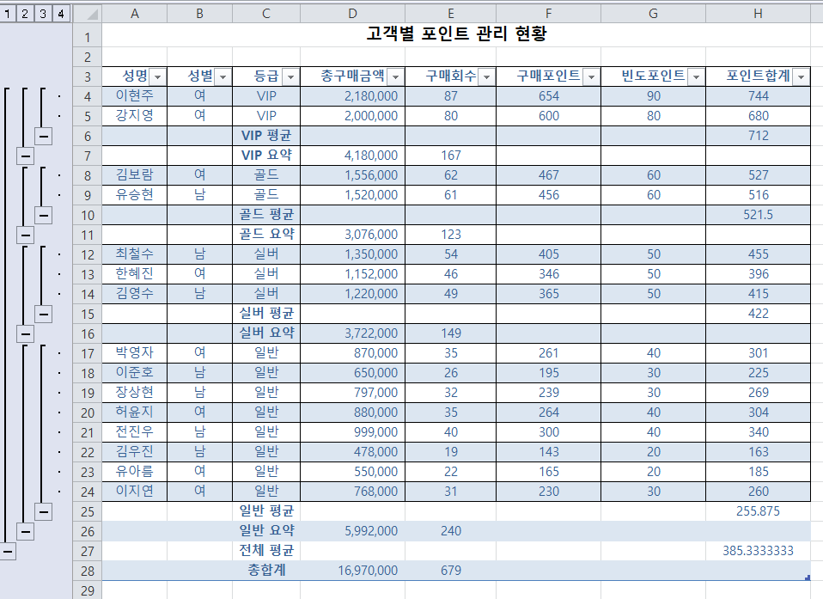This screenshot has width=823, height=599.
Task: Select cell with name 김보람
Action: click(x=134, y=174)
